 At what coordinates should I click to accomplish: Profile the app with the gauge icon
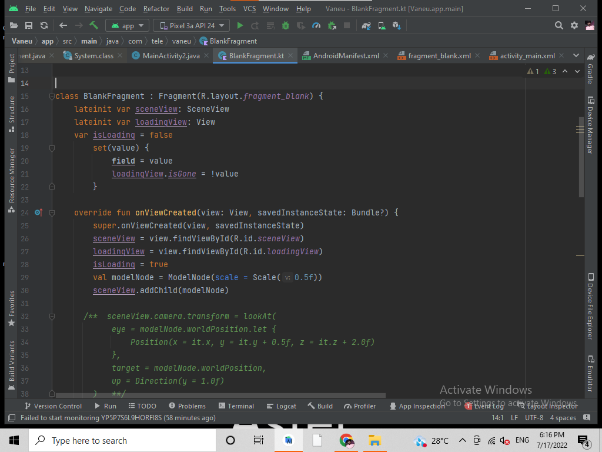click(x=316, y=25)
